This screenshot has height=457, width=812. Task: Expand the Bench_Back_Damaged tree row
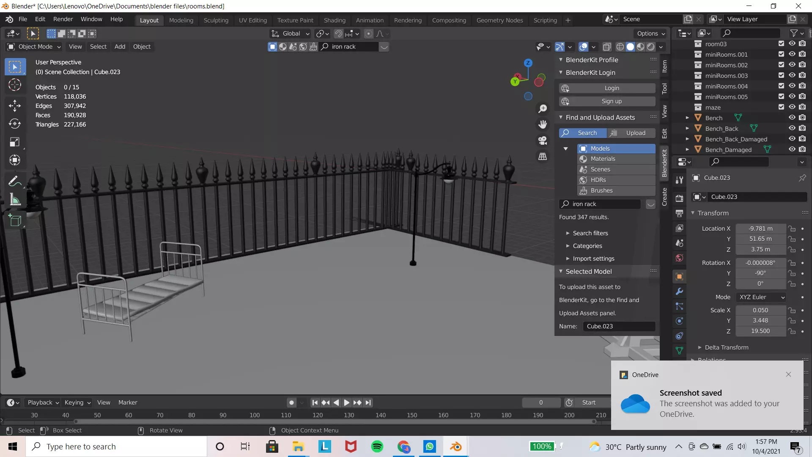coord(687,139)
